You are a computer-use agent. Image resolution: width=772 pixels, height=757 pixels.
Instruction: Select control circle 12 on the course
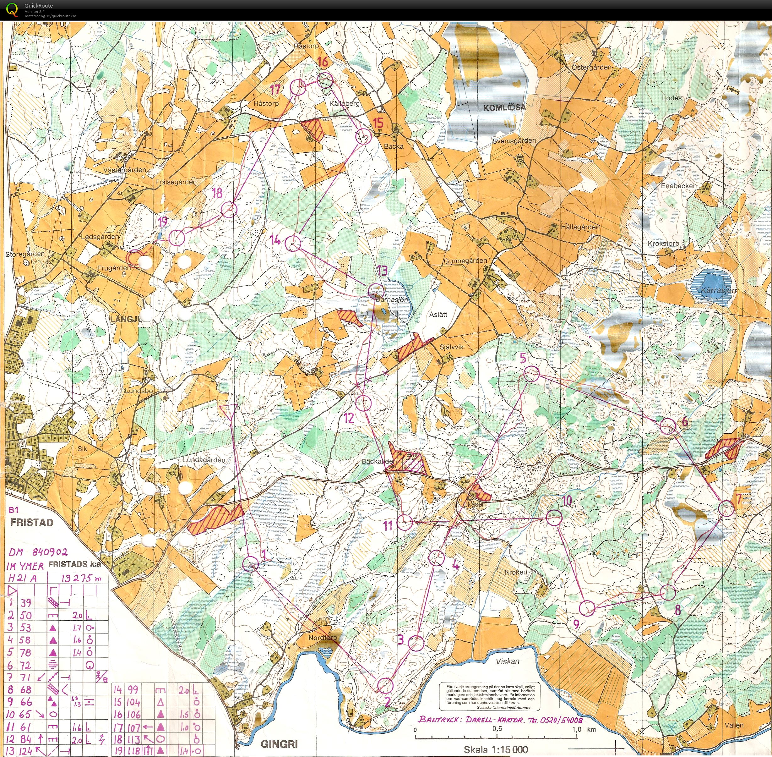[x=363, y=403]
